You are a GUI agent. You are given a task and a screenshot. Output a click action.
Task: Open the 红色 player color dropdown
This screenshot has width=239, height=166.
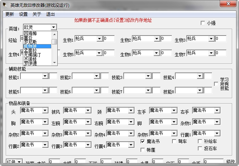[19, 162]
